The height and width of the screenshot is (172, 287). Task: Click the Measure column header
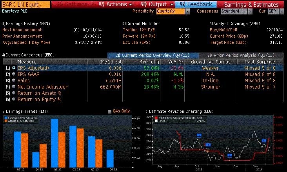pyautogui.click(x=52, y=62)
